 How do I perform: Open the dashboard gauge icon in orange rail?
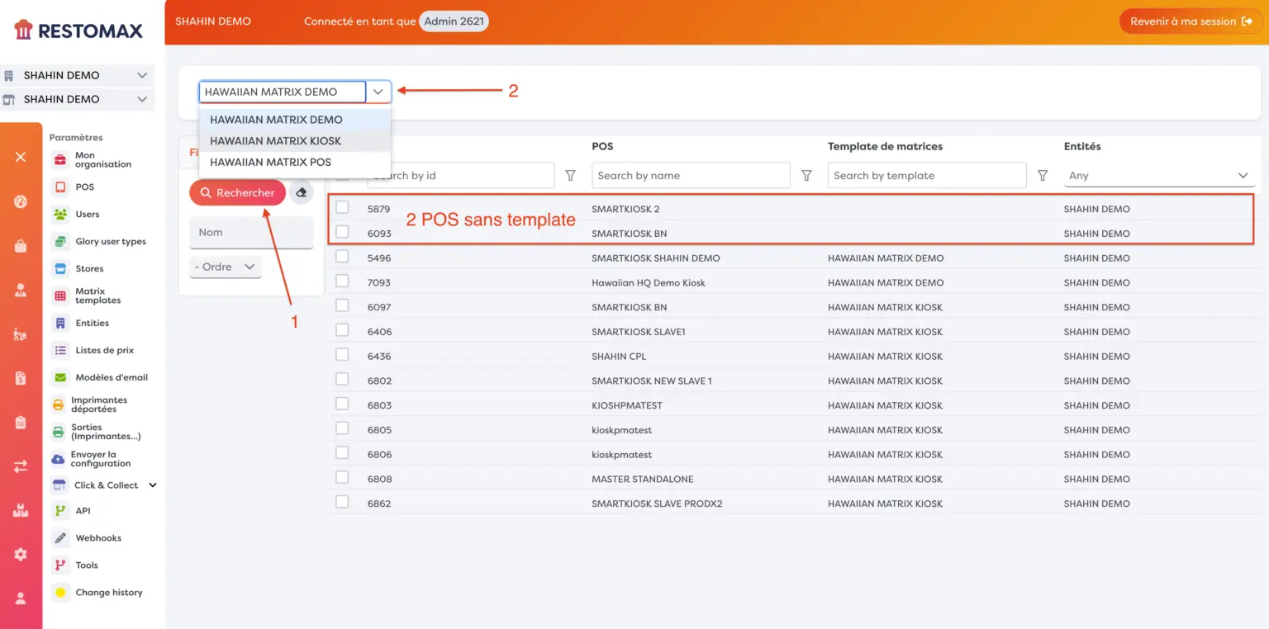pyautogui.click(x=21, y=201)
